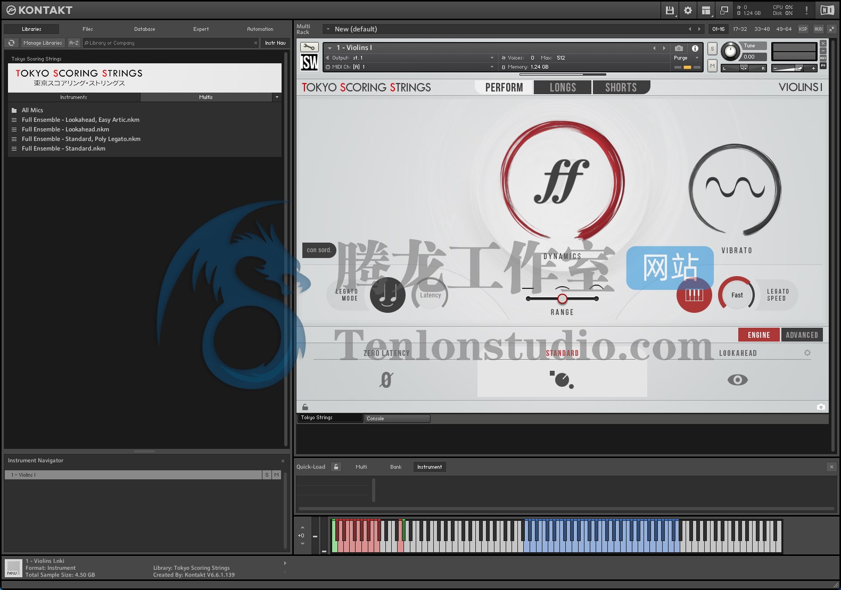Switch to the Database tab
Image resolution: width=841 pixels, height=590 pixels.
(x=145, y=29)
